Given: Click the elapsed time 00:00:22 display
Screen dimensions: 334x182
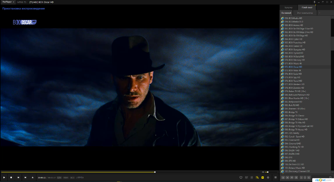Looking at the screenshot, I should pos(42,178).
